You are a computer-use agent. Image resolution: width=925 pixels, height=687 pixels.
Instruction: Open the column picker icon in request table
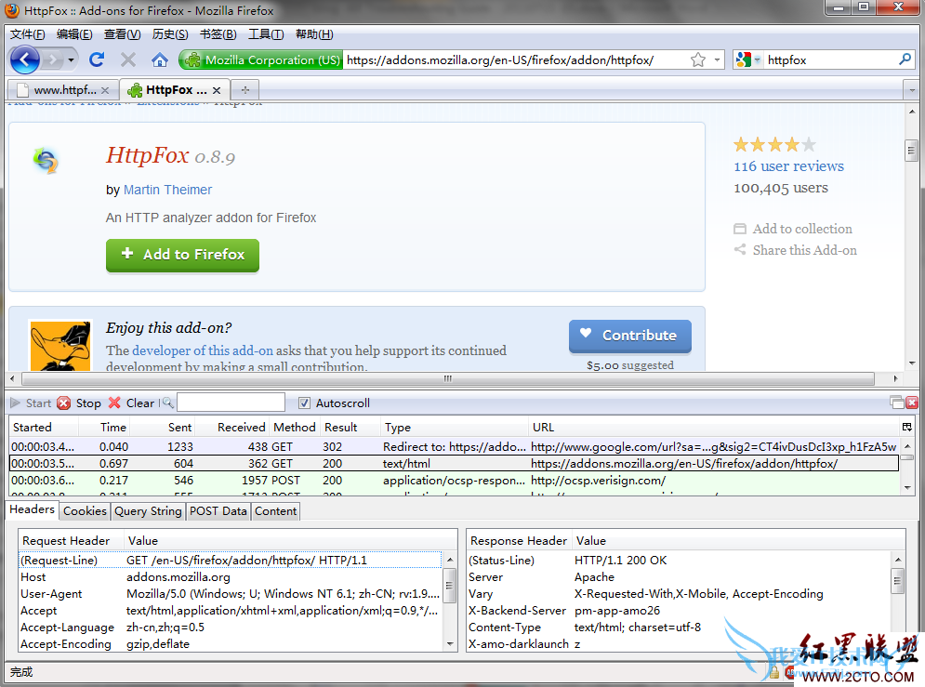click(907, 427)
